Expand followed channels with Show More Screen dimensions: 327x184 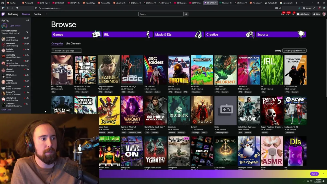pyautogui.click(x=6, y=110)
